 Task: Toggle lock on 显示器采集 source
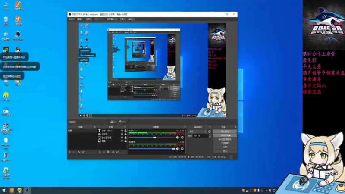pos(125,138)
